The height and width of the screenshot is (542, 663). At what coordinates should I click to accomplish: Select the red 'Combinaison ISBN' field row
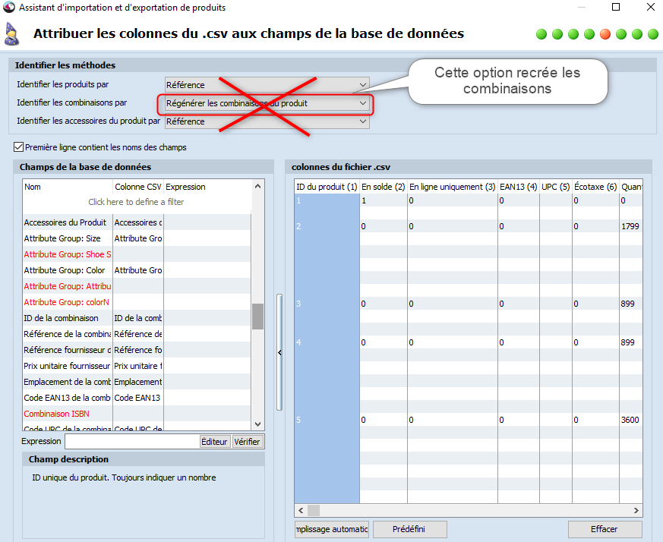137,414
